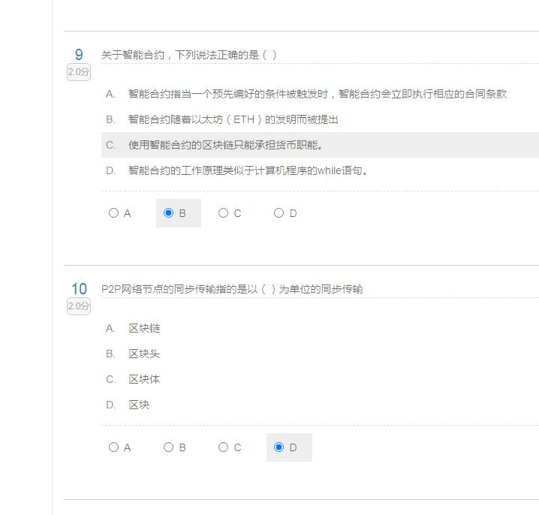Select radio option C for question 9

click(x=224, y=213)
